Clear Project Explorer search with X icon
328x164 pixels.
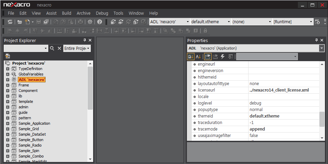point(60,49)
